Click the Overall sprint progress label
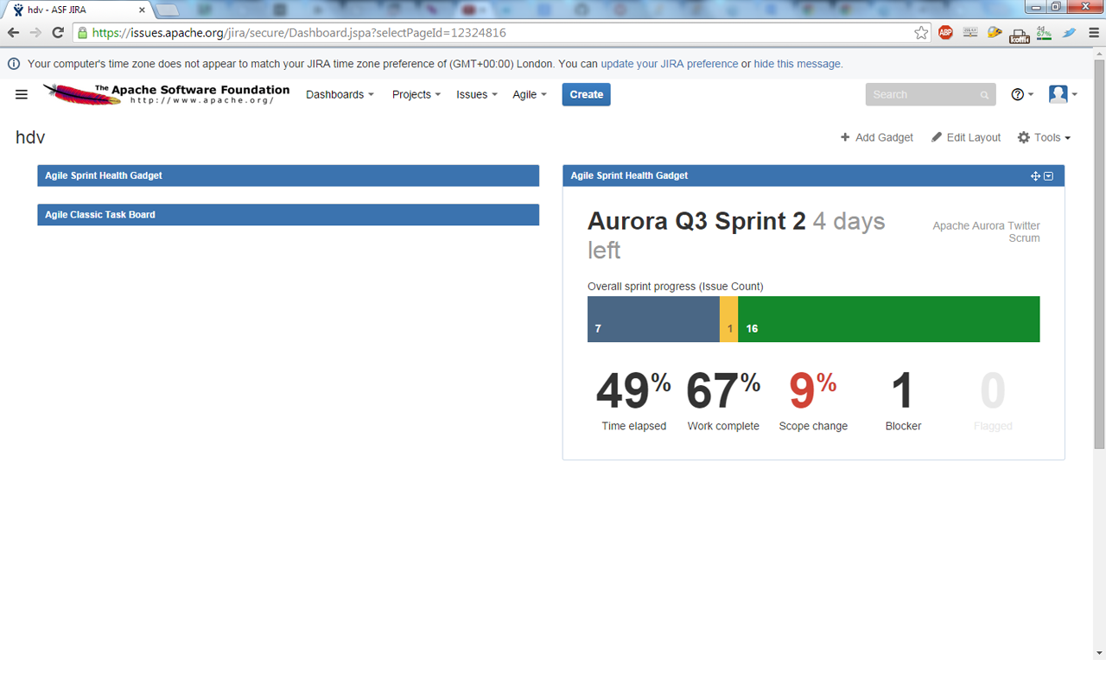 coord(675,286)
